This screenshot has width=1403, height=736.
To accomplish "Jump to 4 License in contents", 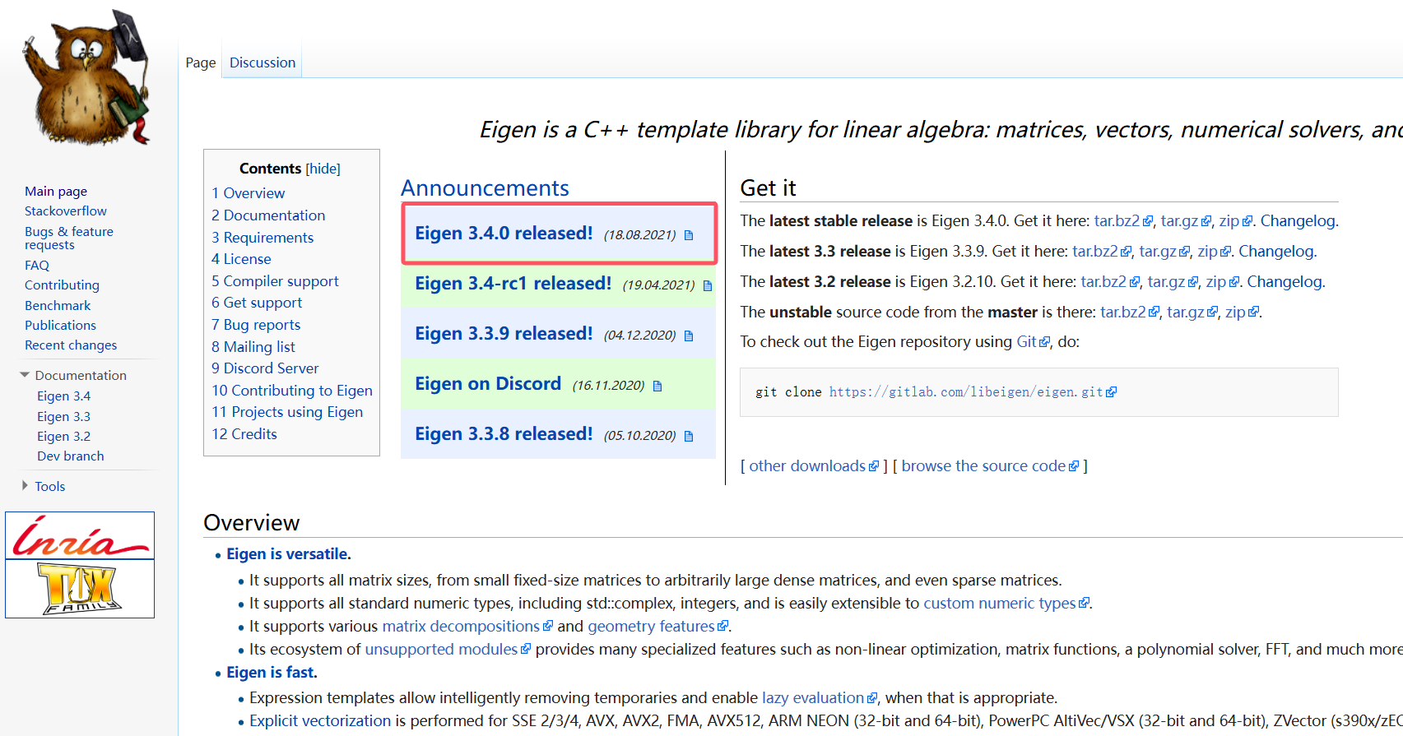I will (x=241, y=259).
